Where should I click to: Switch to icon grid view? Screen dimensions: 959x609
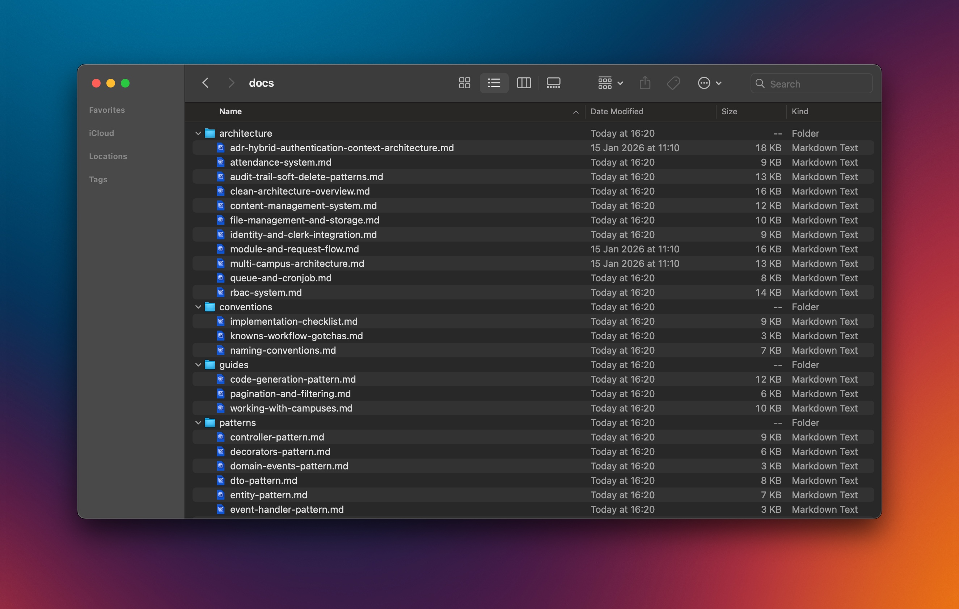464,83
